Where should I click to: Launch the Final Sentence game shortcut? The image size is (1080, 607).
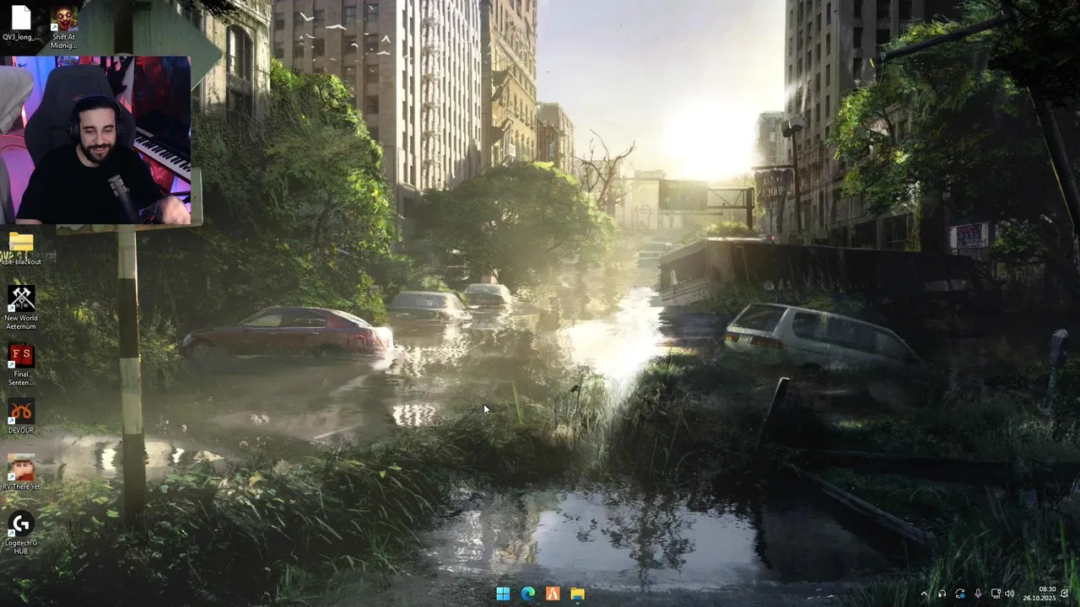coord(21,365)
